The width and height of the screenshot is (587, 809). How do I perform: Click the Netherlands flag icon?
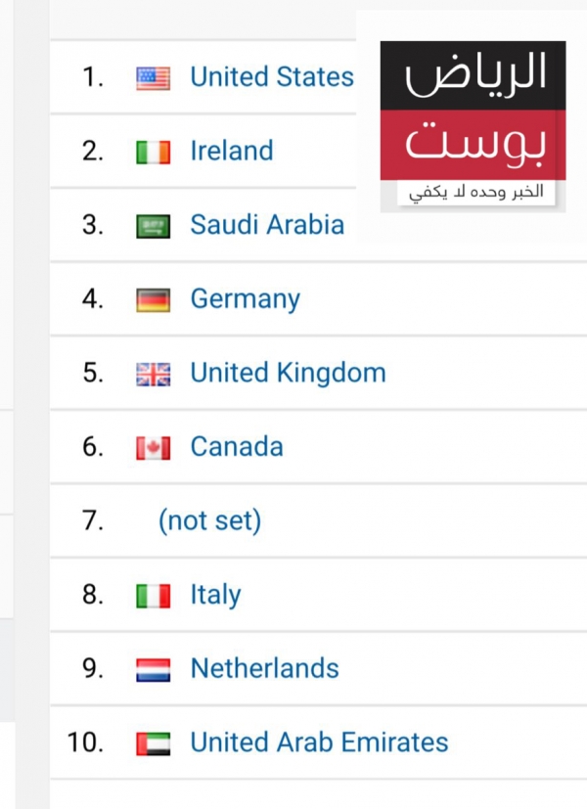click(x=154, y=670)
